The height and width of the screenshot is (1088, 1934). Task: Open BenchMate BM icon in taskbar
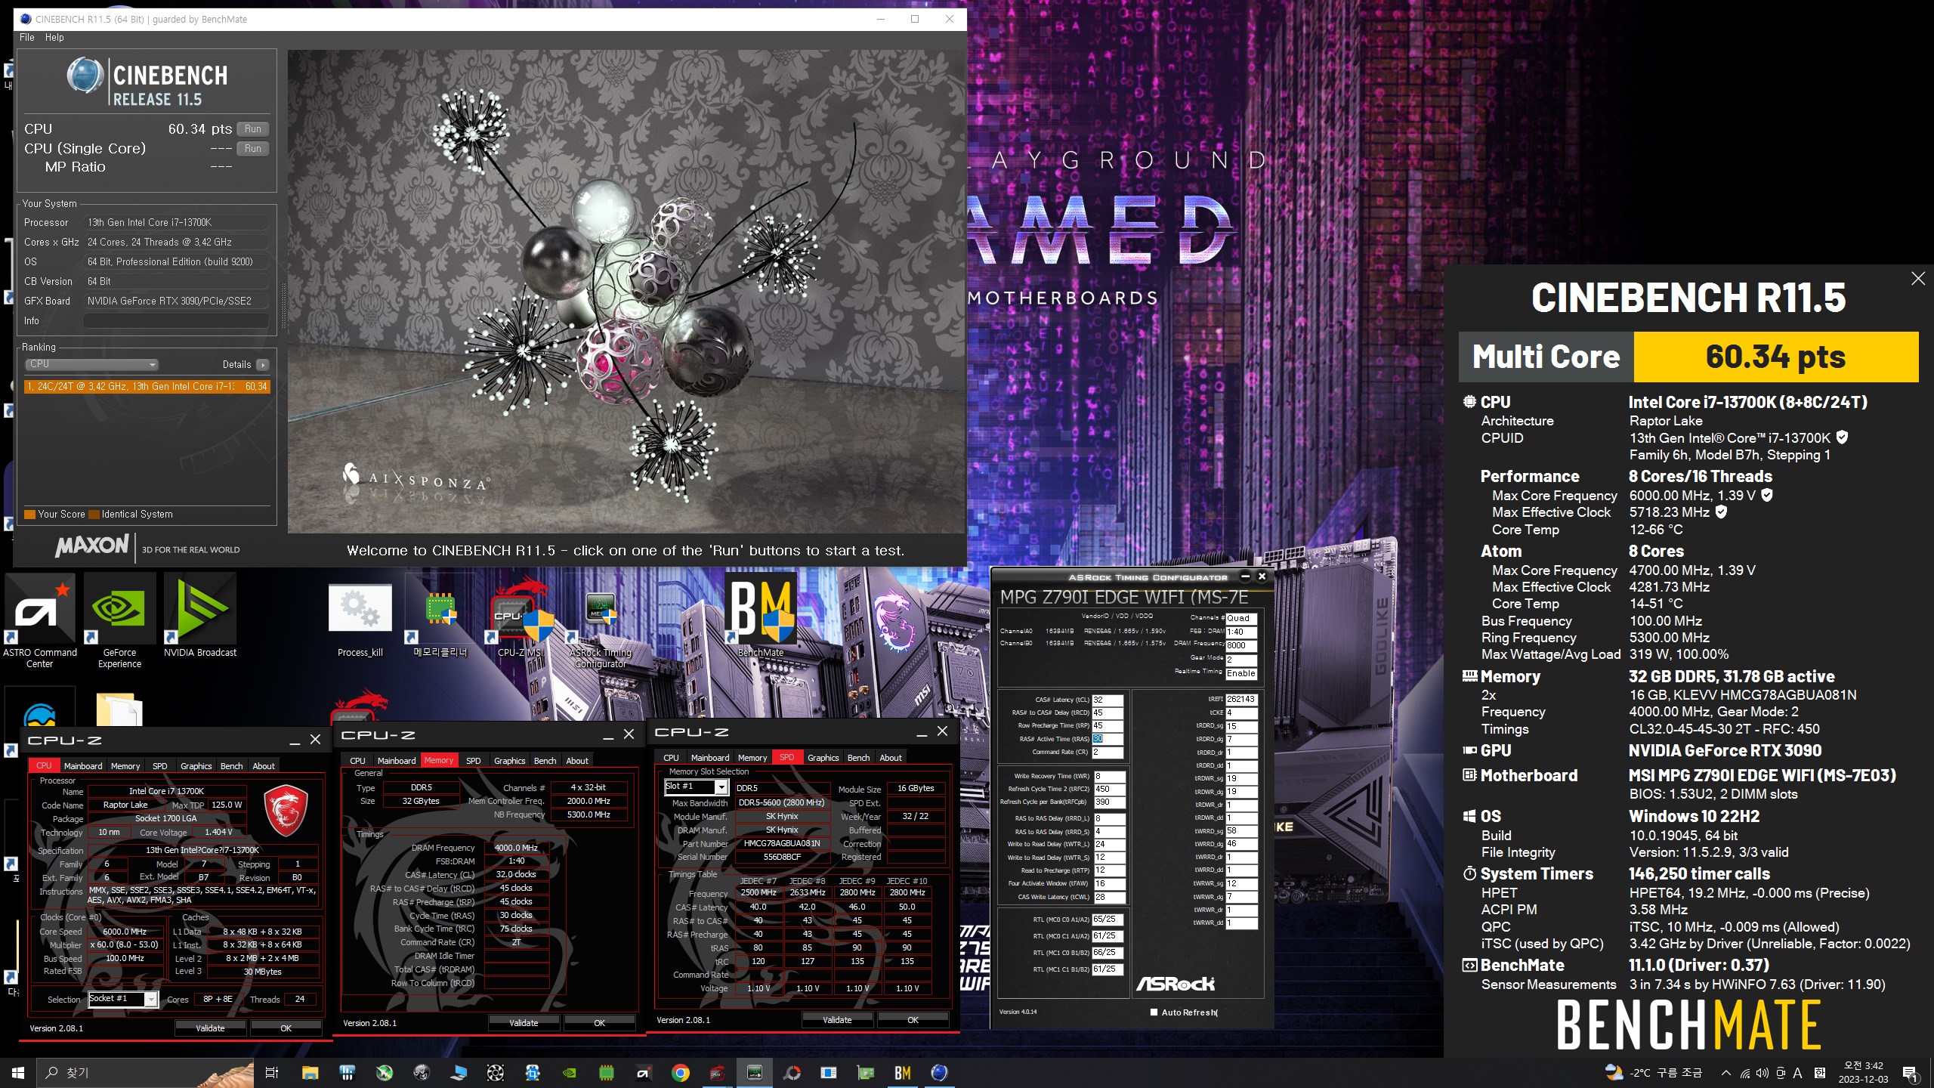tap(902, 1072)
